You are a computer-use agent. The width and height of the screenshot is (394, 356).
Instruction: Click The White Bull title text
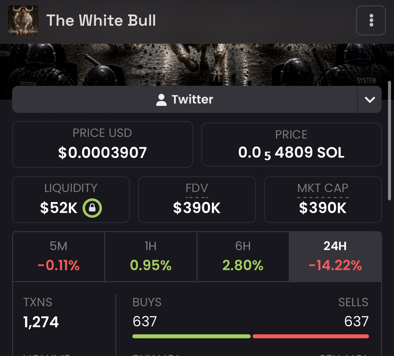[101, 20]
